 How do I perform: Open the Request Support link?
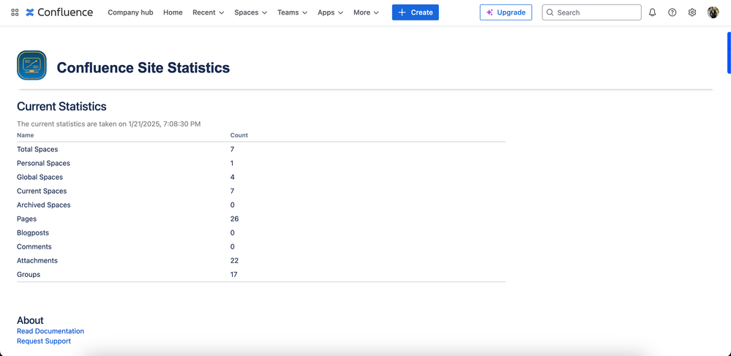click(x=44, y=341)
